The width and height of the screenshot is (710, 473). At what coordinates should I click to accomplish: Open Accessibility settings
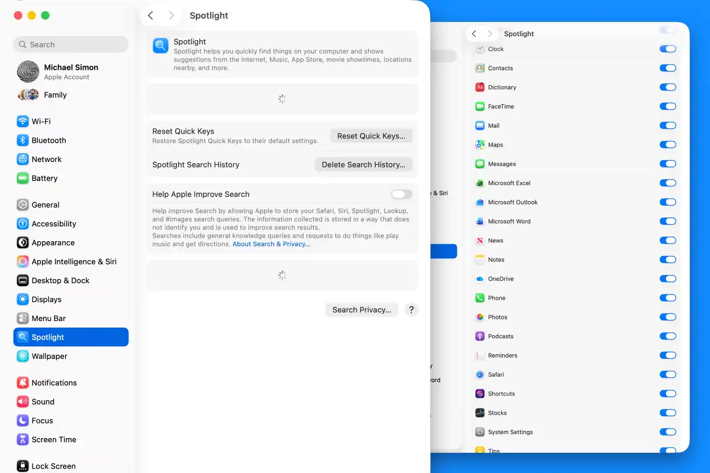70,223
